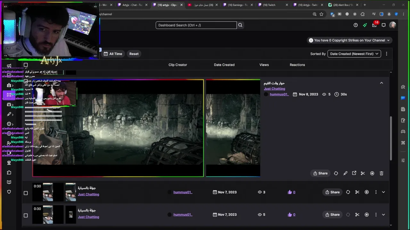Image resolution: width=410 pixels, height=230 pixels.
Task: Click scissors icon on the last clip row
Action: (357, 215)
